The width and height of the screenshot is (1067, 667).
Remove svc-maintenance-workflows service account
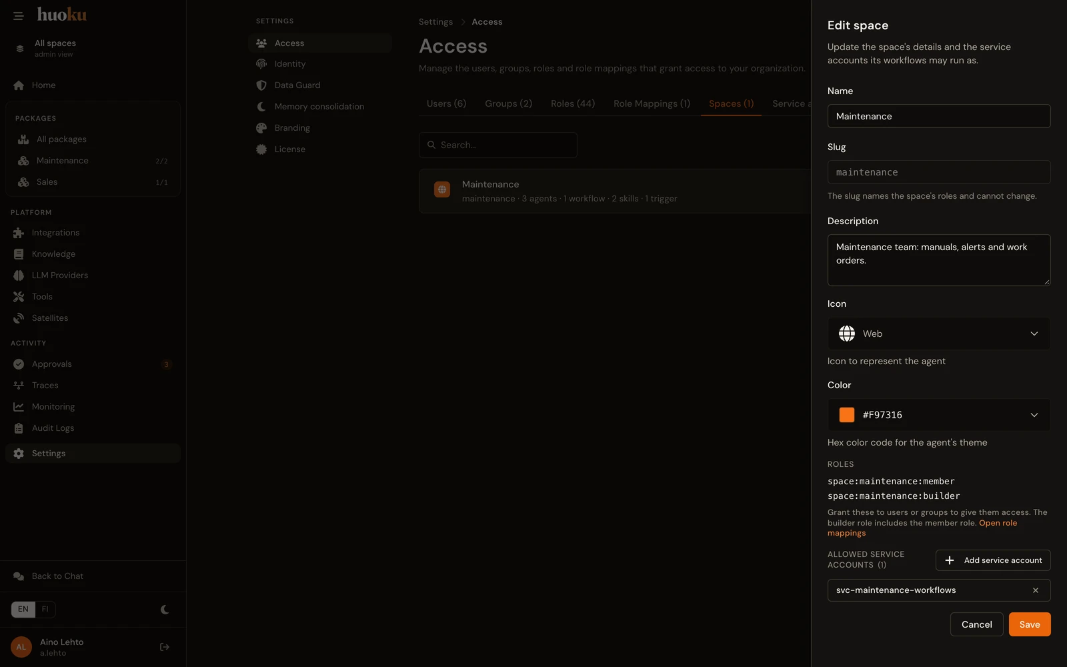click(x=1036, y=590)
